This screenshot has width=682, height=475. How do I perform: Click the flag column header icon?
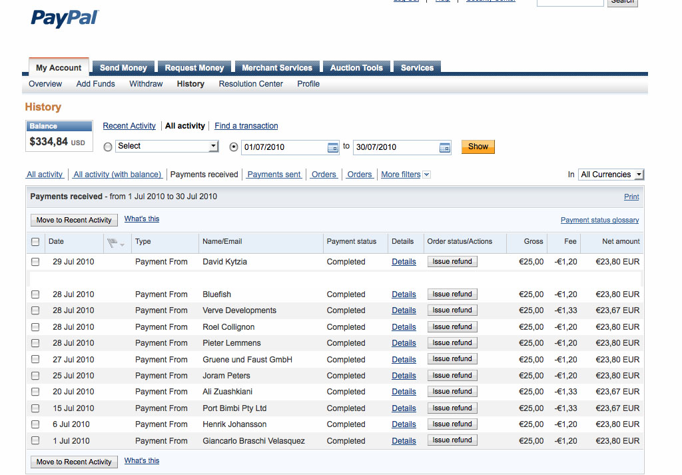click(x=113, y=242)
